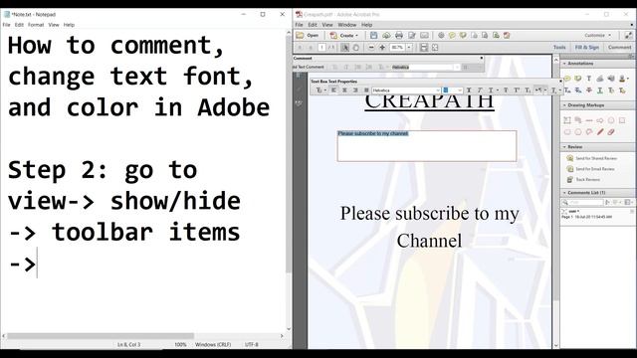This screenshot has width=637, height=358.
Task: Select the Attach File annotation tool
Action: tap(600, 79)
